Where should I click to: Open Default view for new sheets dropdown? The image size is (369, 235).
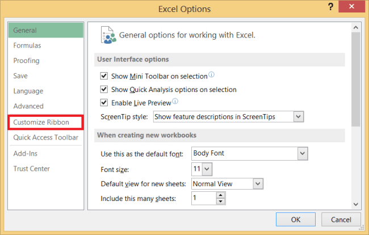pos(258,183)
